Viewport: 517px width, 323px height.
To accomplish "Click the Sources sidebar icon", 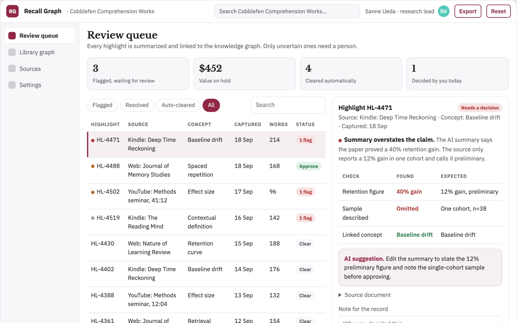I will coord(12,69).
